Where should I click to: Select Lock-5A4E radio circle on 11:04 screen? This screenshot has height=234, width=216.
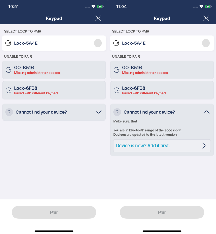click(206, 43)
